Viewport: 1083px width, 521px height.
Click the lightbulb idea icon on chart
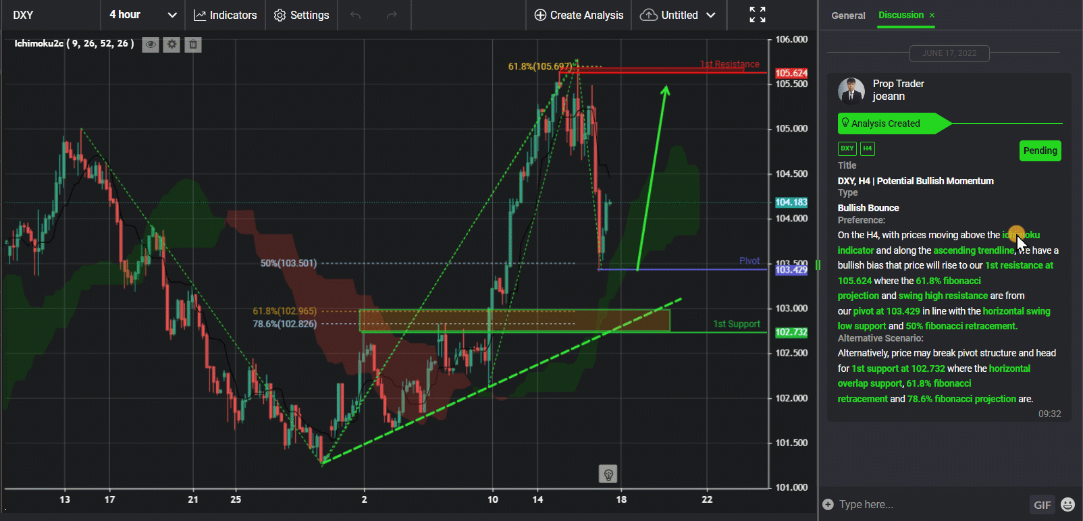point(608,474)
